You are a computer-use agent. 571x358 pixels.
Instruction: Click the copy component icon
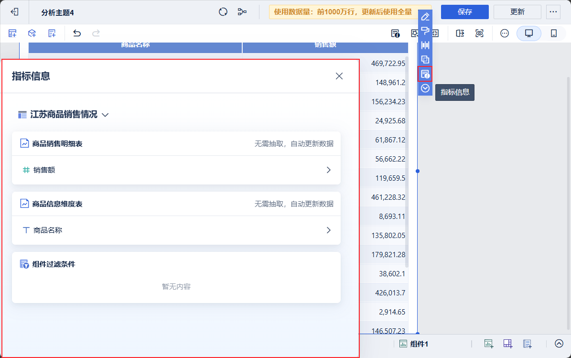point(425,59)
